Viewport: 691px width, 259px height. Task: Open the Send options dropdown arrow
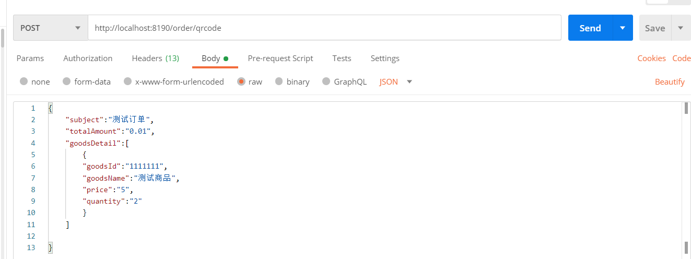pyautogui.click(x=623, y=28)
